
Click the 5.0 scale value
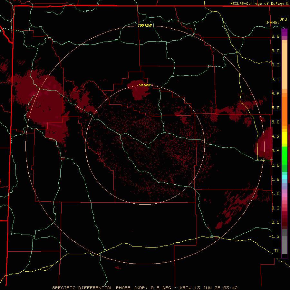pos(275,122)
